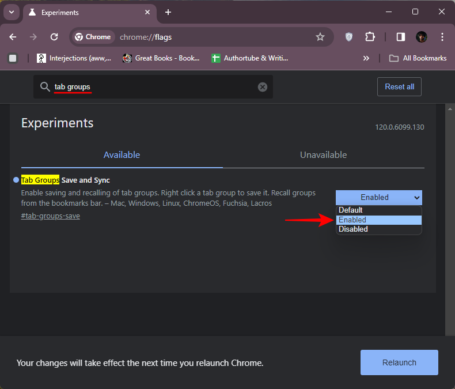The height and width of the screenshot is (389, 455).
Task: Switch to the Available tab
Action: [122, 154]
